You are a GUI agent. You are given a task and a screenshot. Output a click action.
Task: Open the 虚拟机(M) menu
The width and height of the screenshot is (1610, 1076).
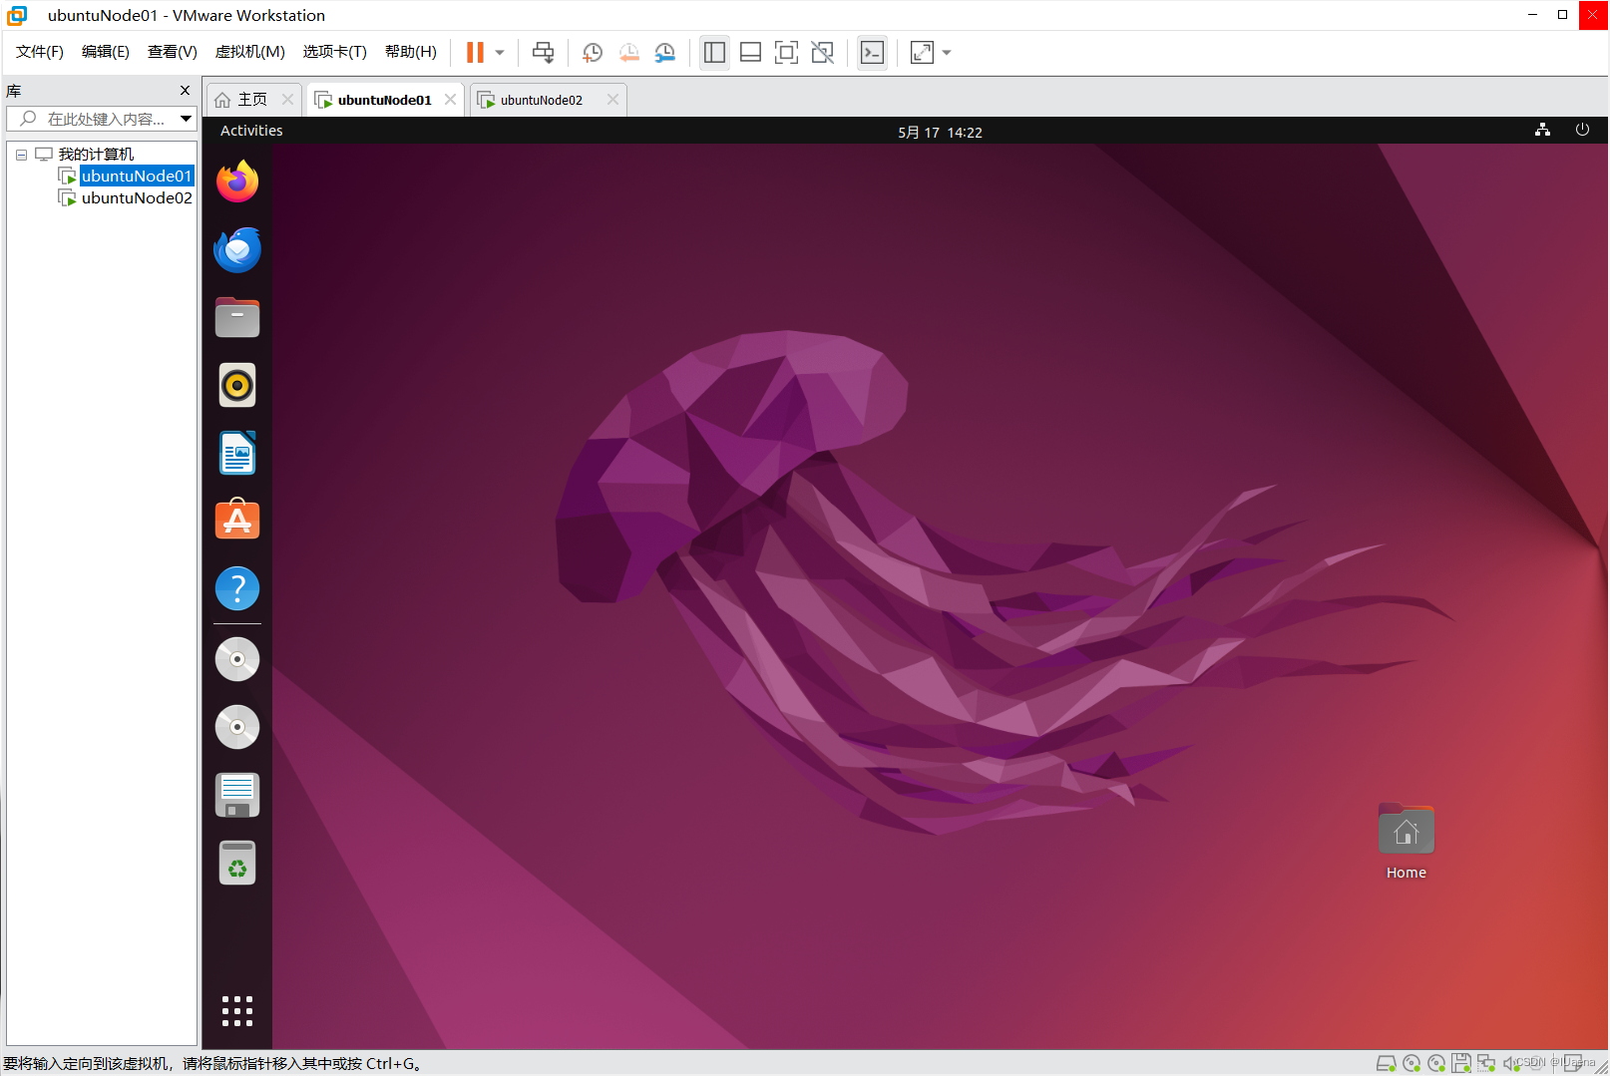pyautogui.click(x=250, y=52)
